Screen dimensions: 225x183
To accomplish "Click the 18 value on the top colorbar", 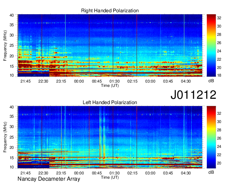I will (x=219, y=75).
